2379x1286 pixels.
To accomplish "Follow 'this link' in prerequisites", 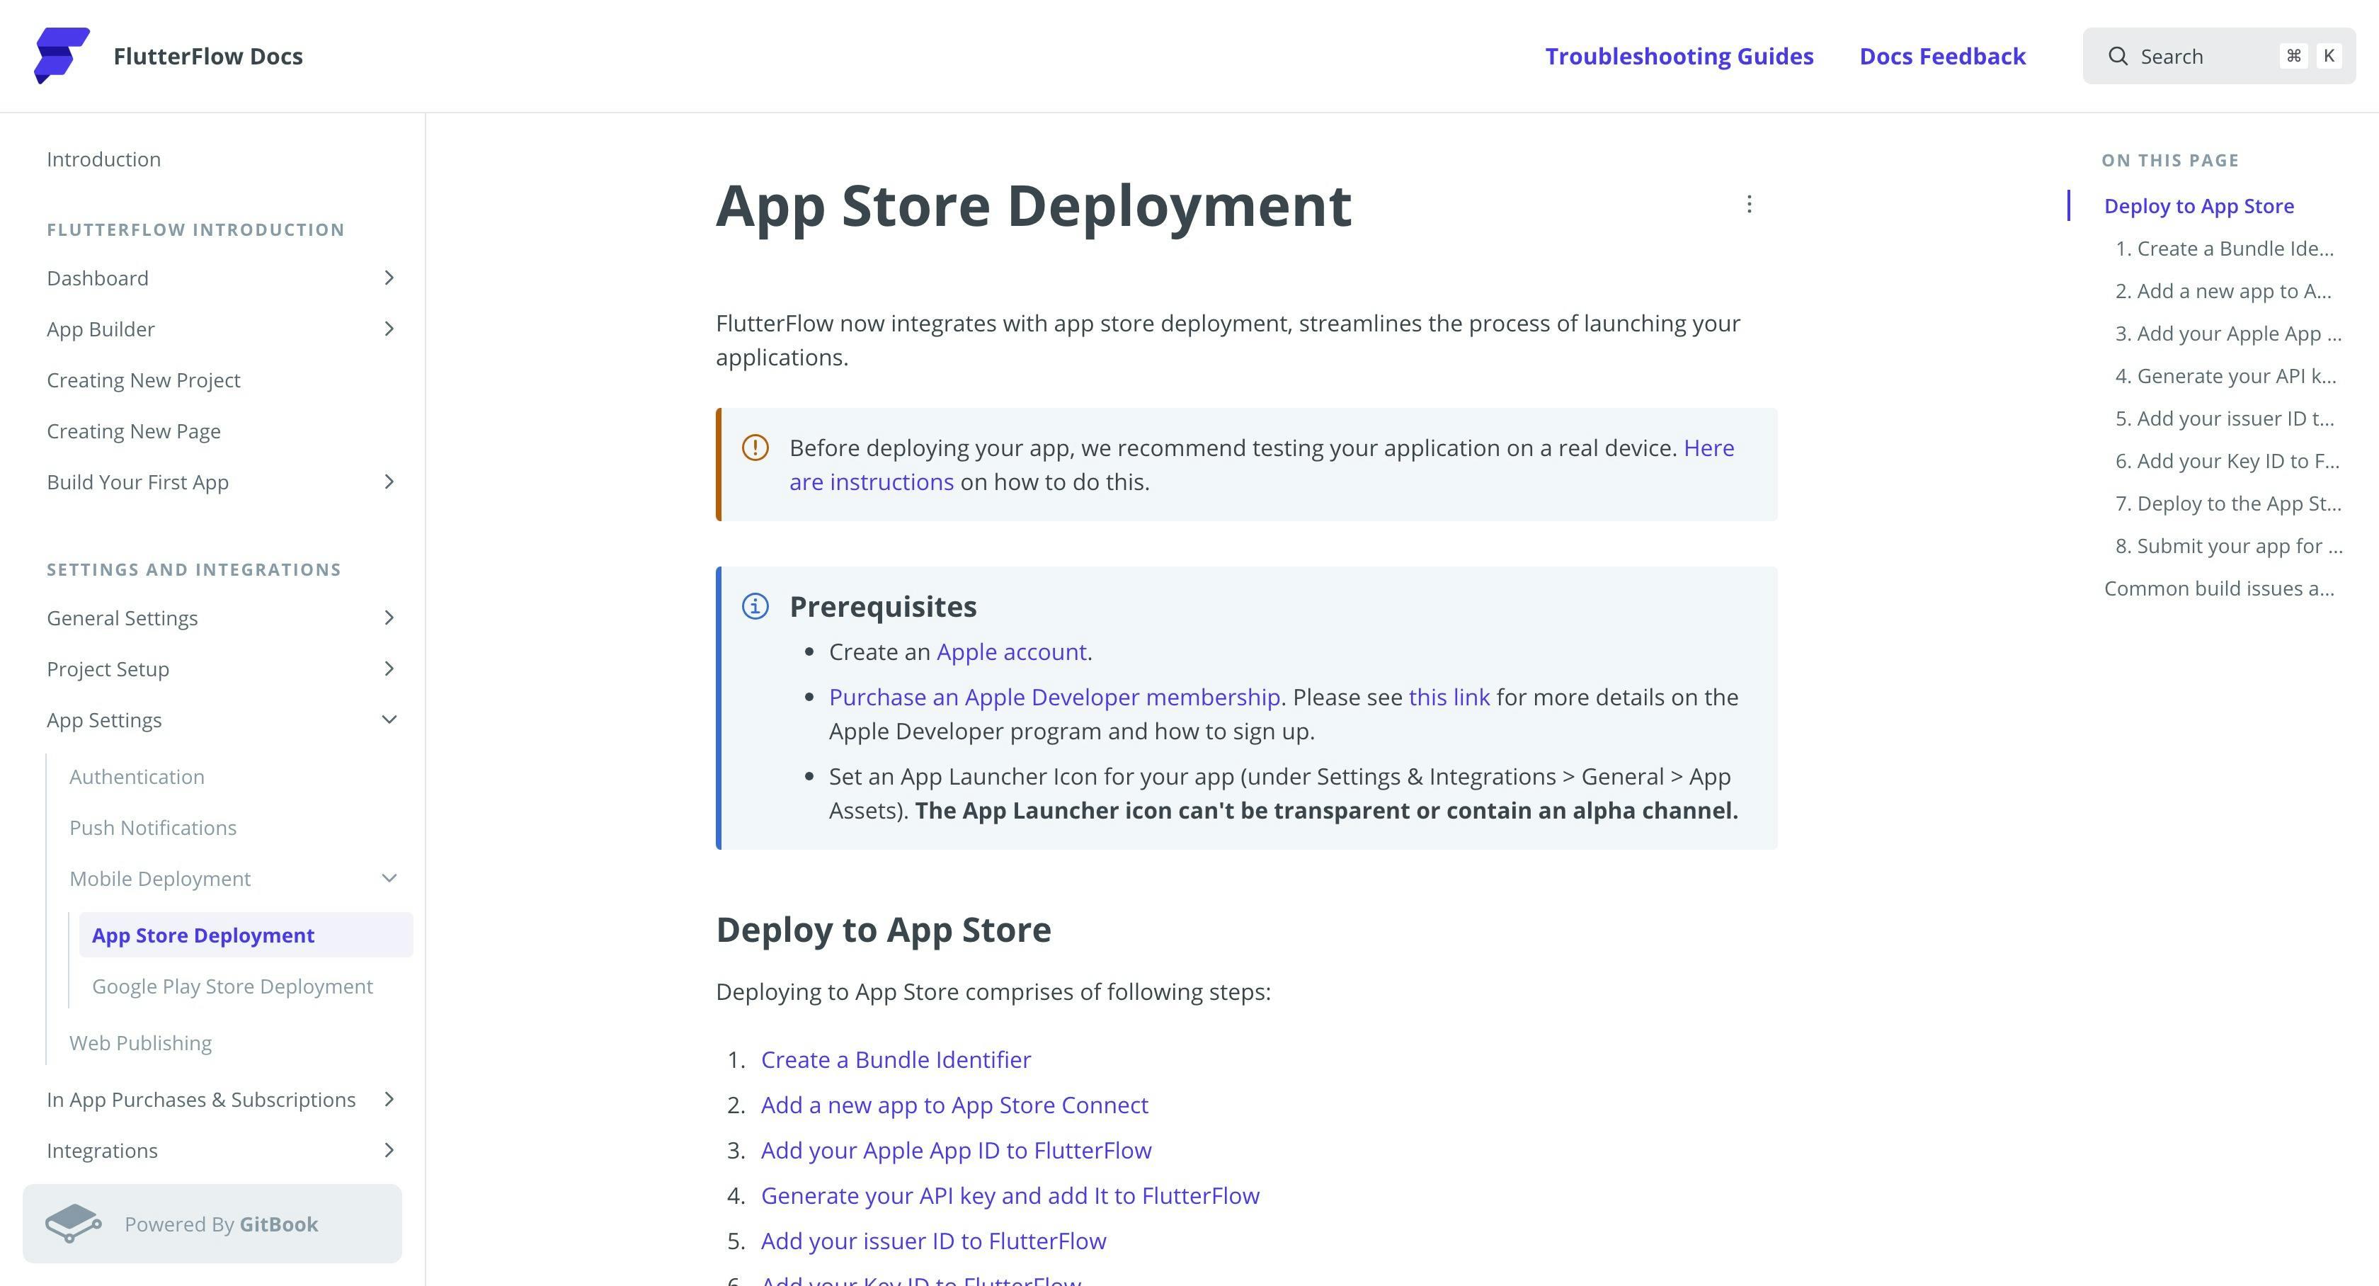I will (x=1449, y=698).
